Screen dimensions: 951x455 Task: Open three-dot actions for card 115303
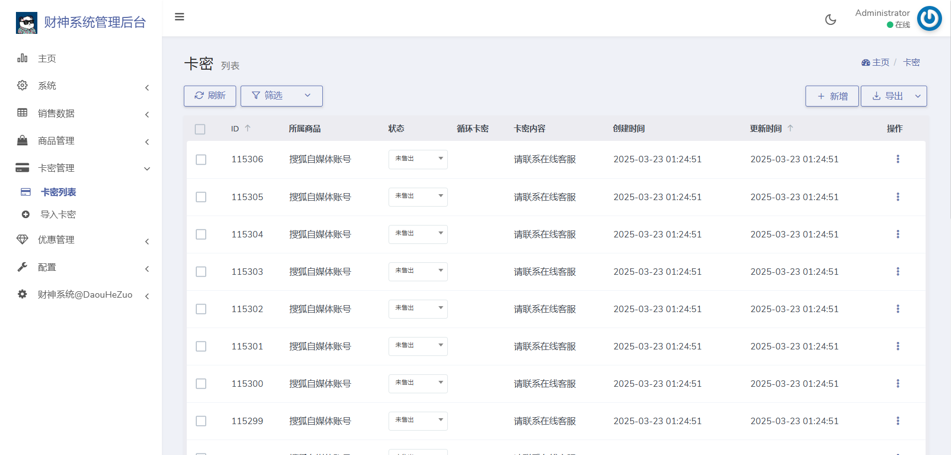point(898,272)
